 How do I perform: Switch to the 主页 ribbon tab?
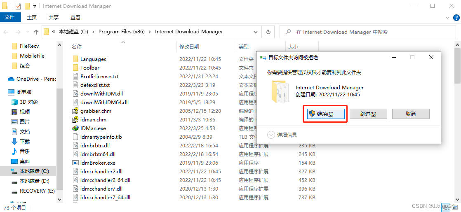pyautogui.click(x=32, y=18)
